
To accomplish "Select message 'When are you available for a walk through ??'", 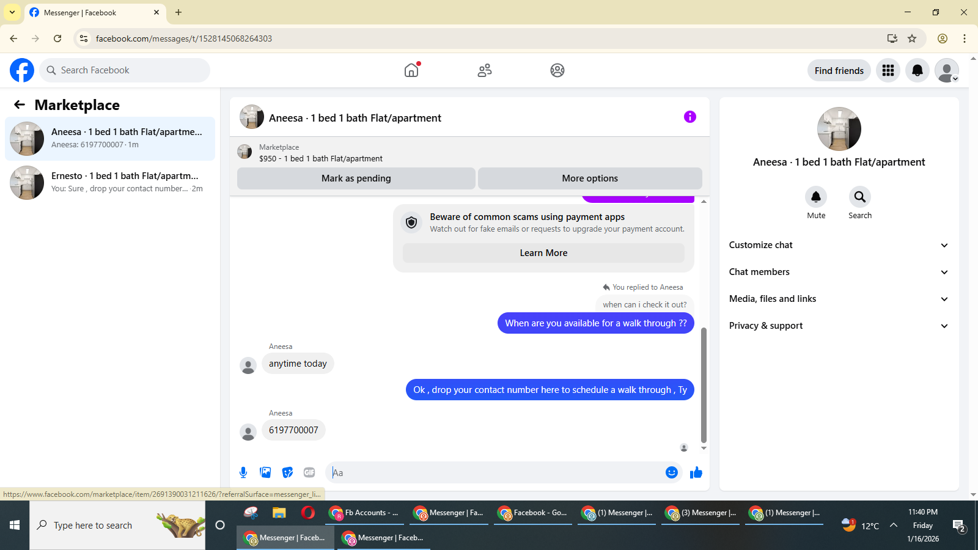I will coord(596,323).
